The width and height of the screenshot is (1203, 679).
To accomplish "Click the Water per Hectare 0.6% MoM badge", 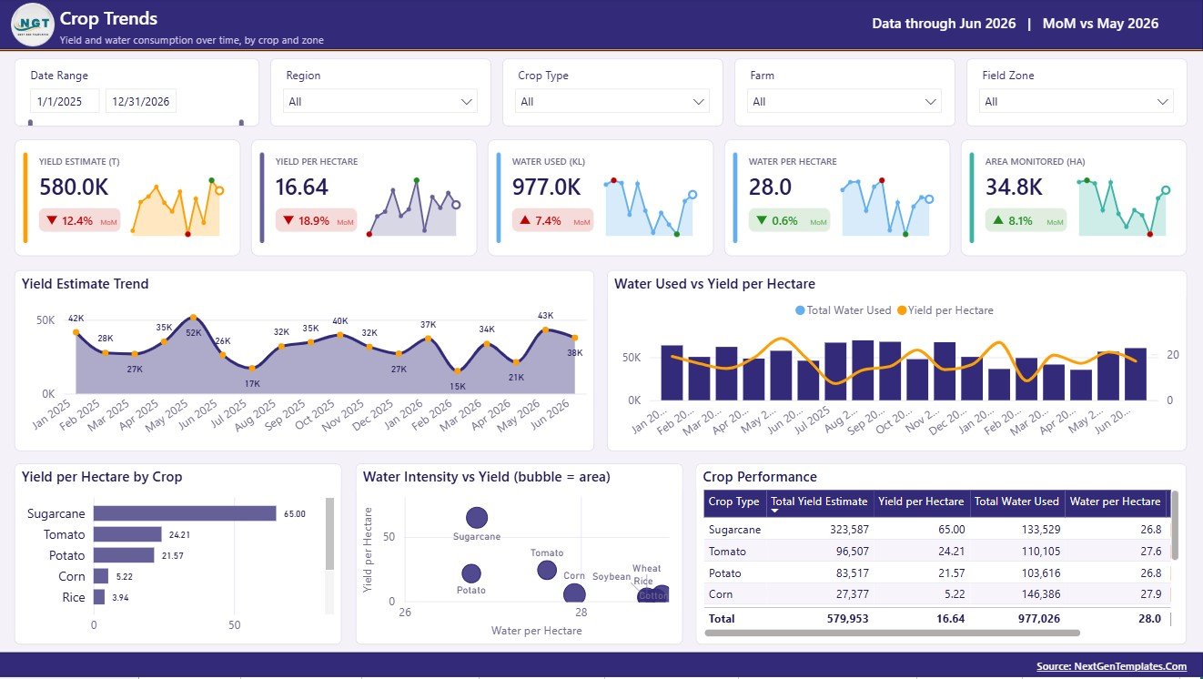I will pos(789,220).
